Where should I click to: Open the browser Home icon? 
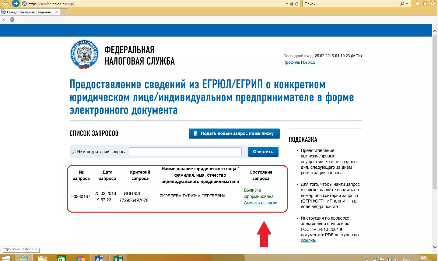[x=418, y=4]
